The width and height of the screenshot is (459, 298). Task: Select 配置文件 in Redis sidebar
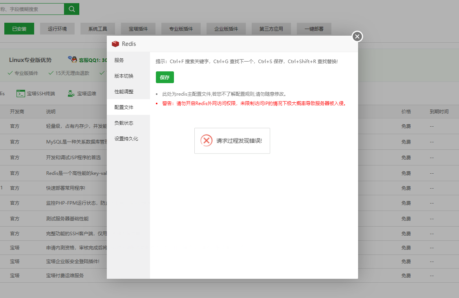point(128,107)
